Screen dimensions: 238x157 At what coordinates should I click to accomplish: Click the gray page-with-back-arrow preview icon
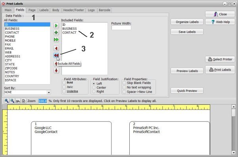click(x=18, y=101)
